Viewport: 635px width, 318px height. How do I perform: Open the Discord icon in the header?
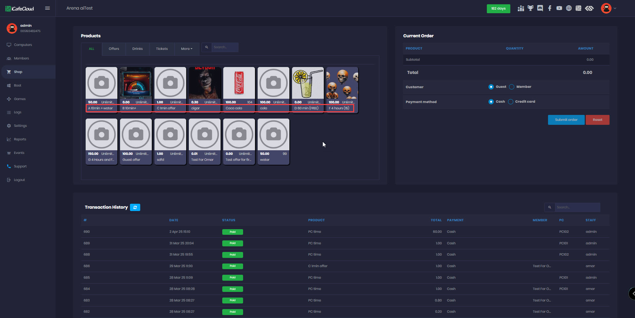(x=540, y=8)
